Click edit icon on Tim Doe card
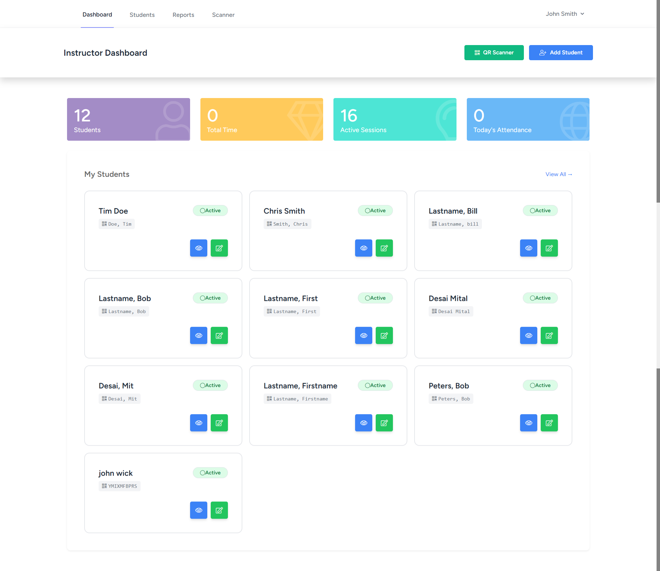The height and width of the screenshot is (571, 660). (219, 248)
